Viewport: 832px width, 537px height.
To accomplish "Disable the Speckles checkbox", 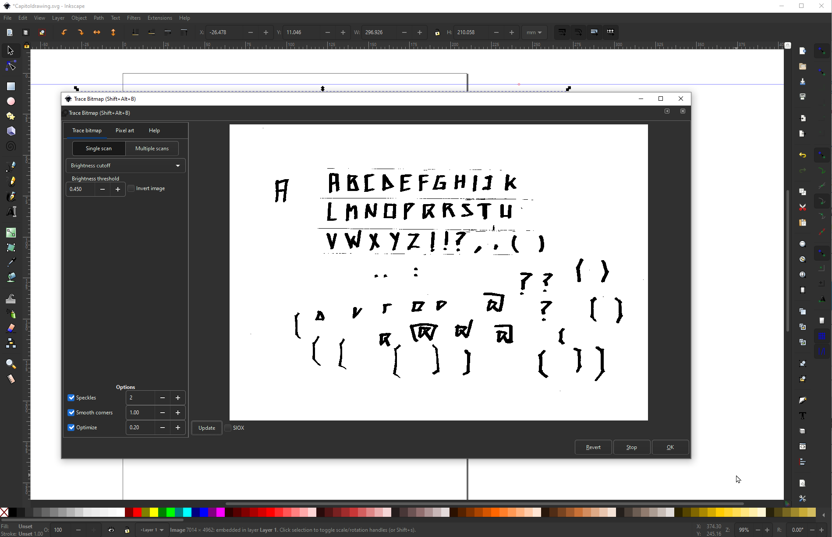I will 71,398.
